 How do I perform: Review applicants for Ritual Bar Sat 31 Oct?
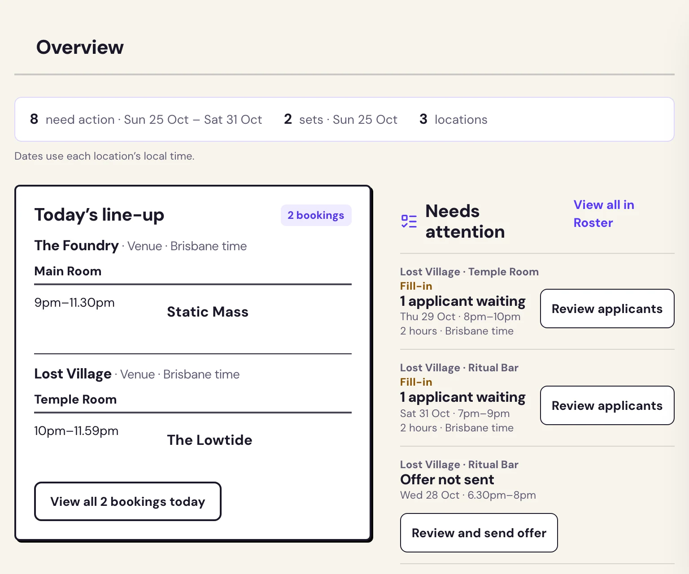click(607, 405)
